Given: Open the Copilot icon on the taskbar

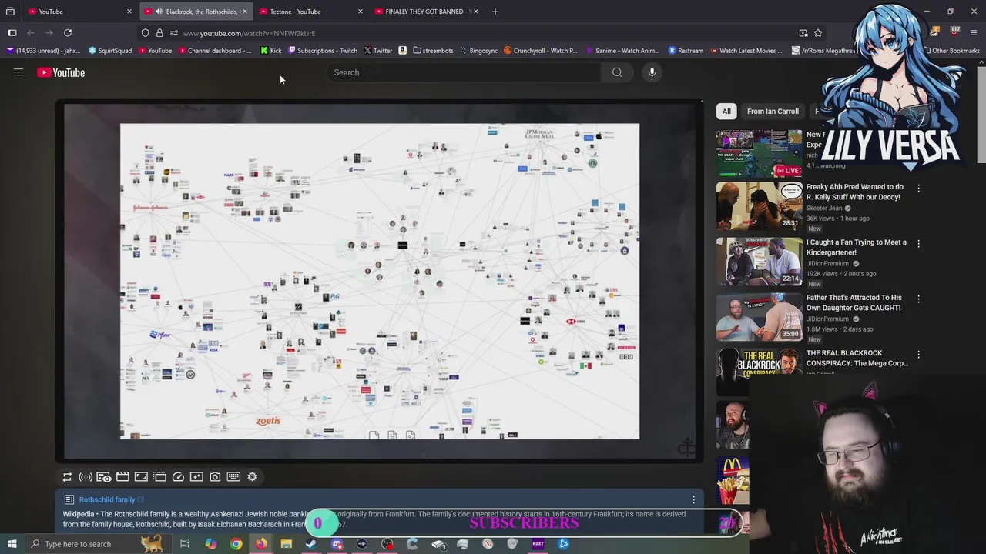Looking at the screenshot, I should pos(210,544).
